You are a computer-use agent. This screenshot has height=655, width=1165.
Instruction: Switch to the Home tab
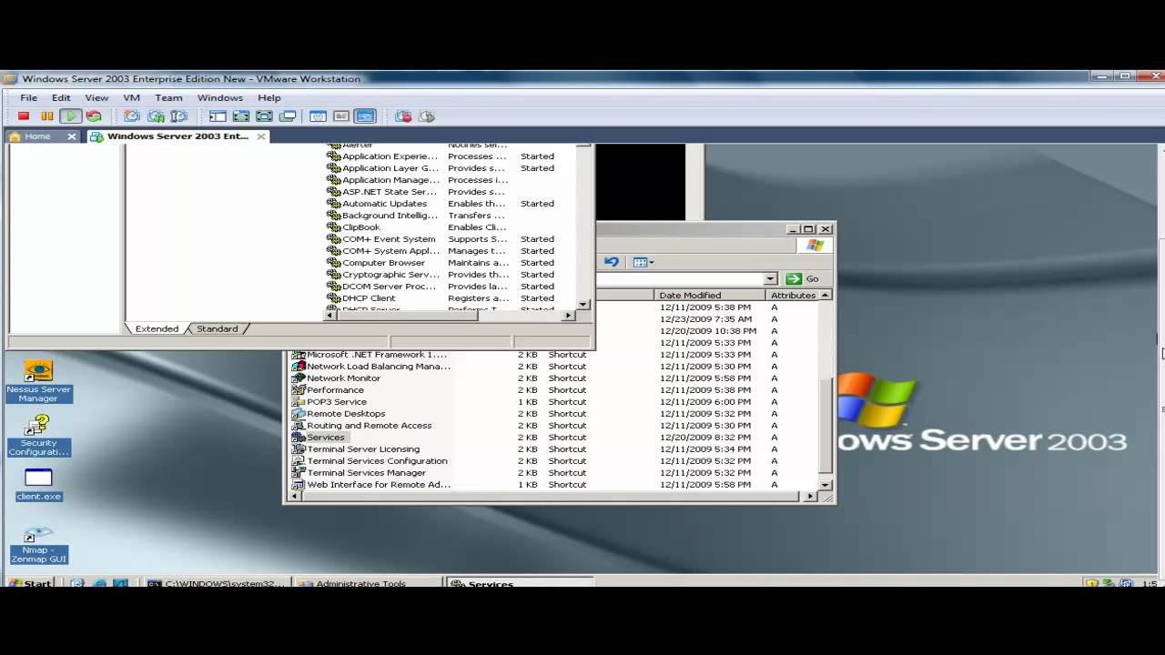(x=37, y=136)
